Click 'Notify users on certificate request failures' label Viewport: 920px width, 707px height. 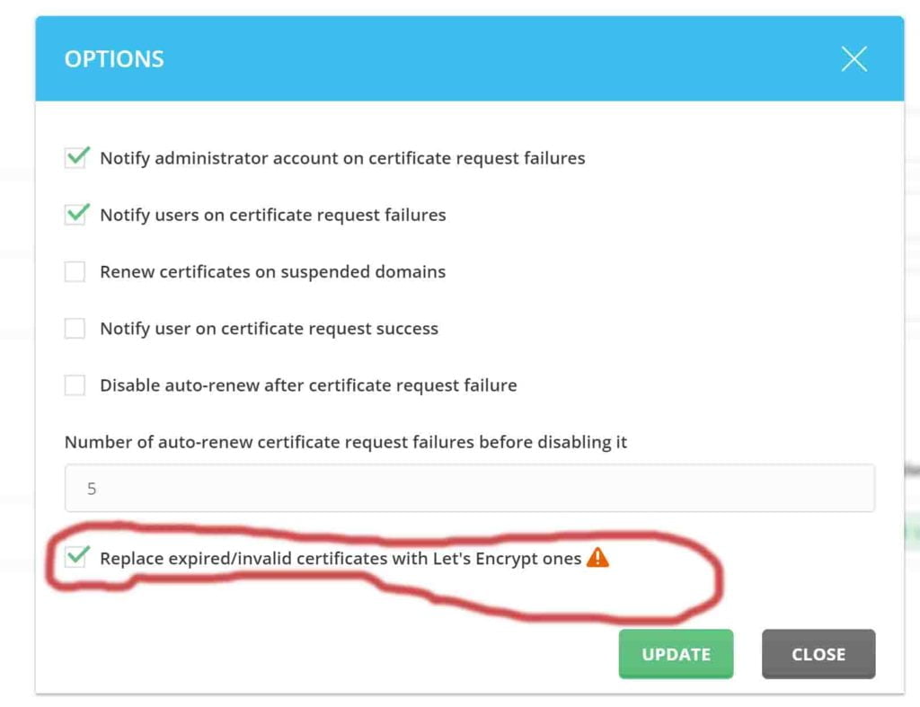pos(273,215)
